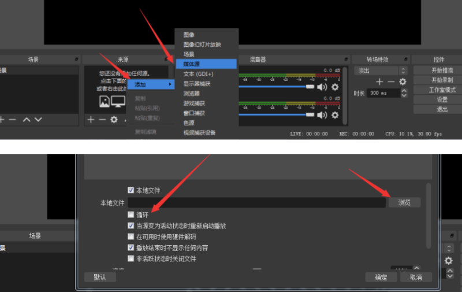Confirm with 确定 button

[x=381, y=277]
